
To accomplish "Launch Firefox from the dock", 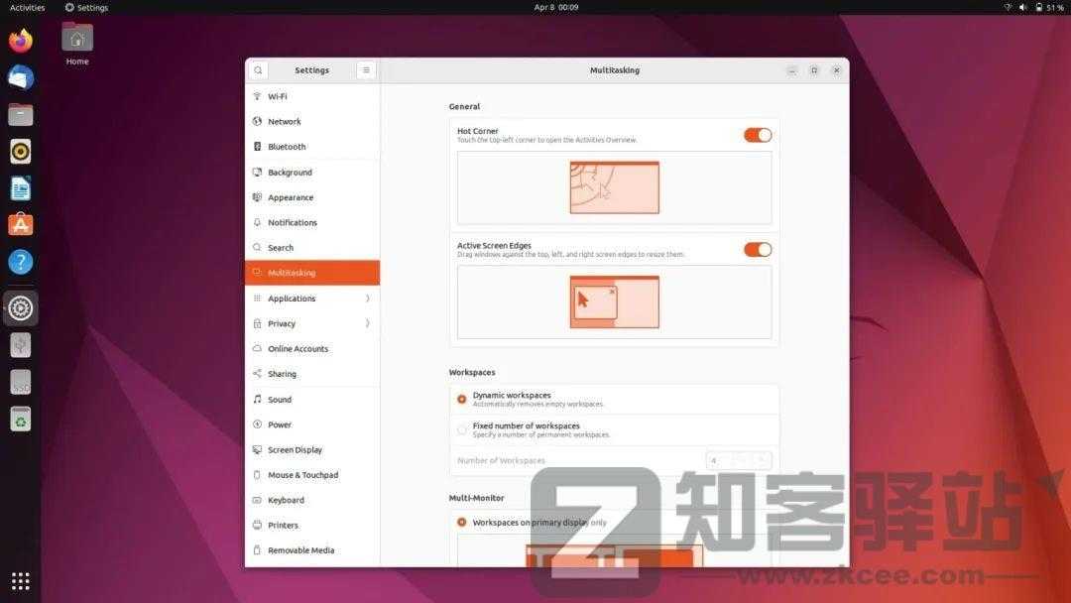I will pos(20,40).
